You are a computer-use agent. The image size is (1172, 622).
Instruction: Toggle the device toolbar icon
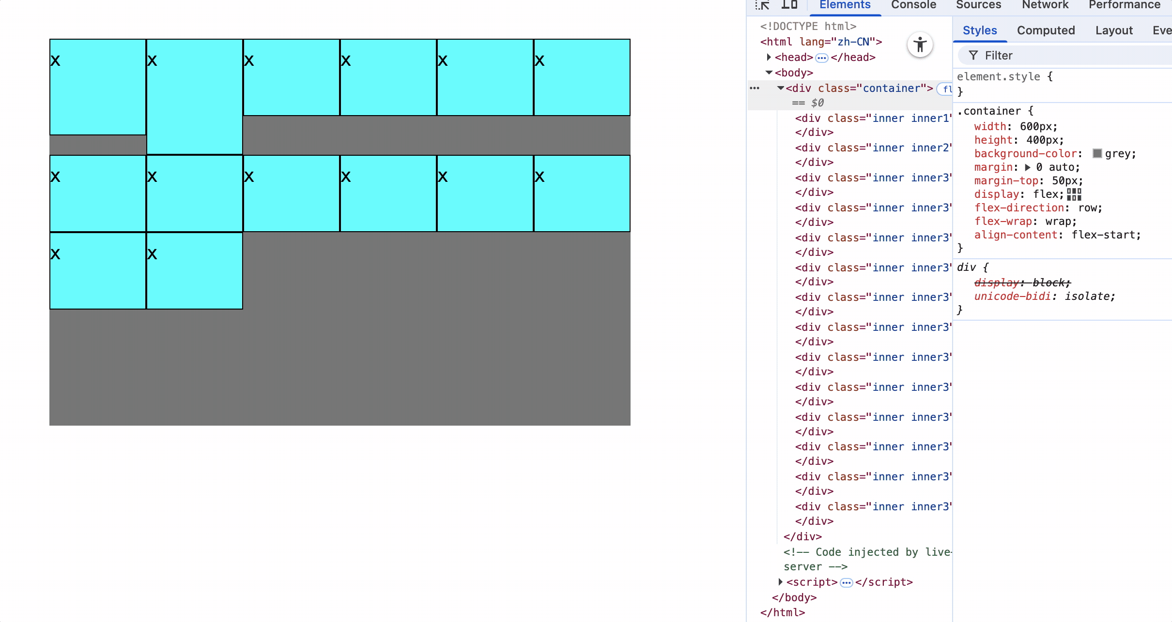pyautogui.click(x=789, y=5)
